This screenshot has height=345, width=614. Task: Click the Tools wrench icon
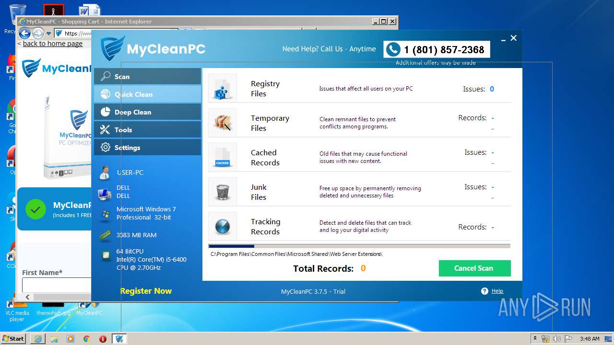pos(105,130)
